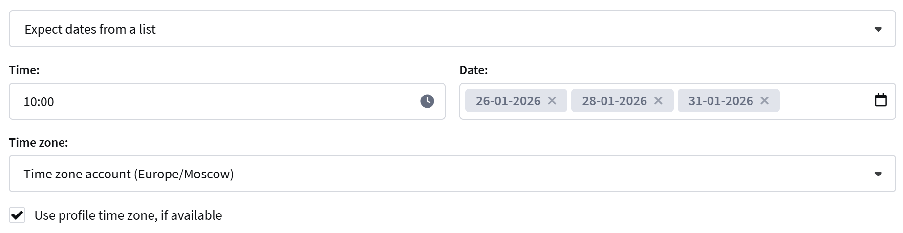903x233 pixels.
Task: Open the Time zone account (Europe/Moscow) selector
Action: coord(440,174)
